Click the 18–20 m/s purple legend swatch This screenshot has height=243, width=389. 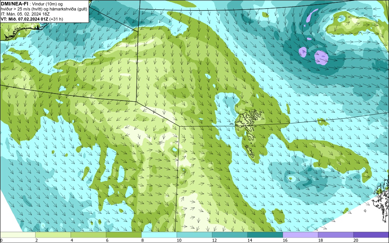coord(336,235)
